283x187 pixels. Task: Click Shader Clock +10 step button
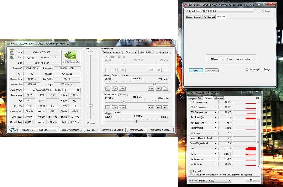click(x=158, y=107)
